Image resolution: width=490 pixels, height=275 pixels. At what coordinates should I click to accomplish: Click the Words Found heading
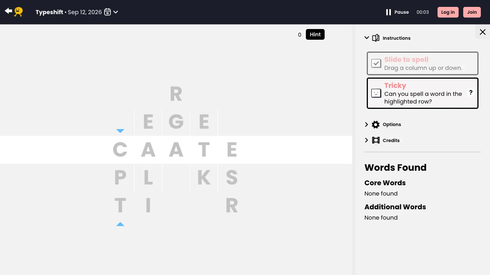395,167
